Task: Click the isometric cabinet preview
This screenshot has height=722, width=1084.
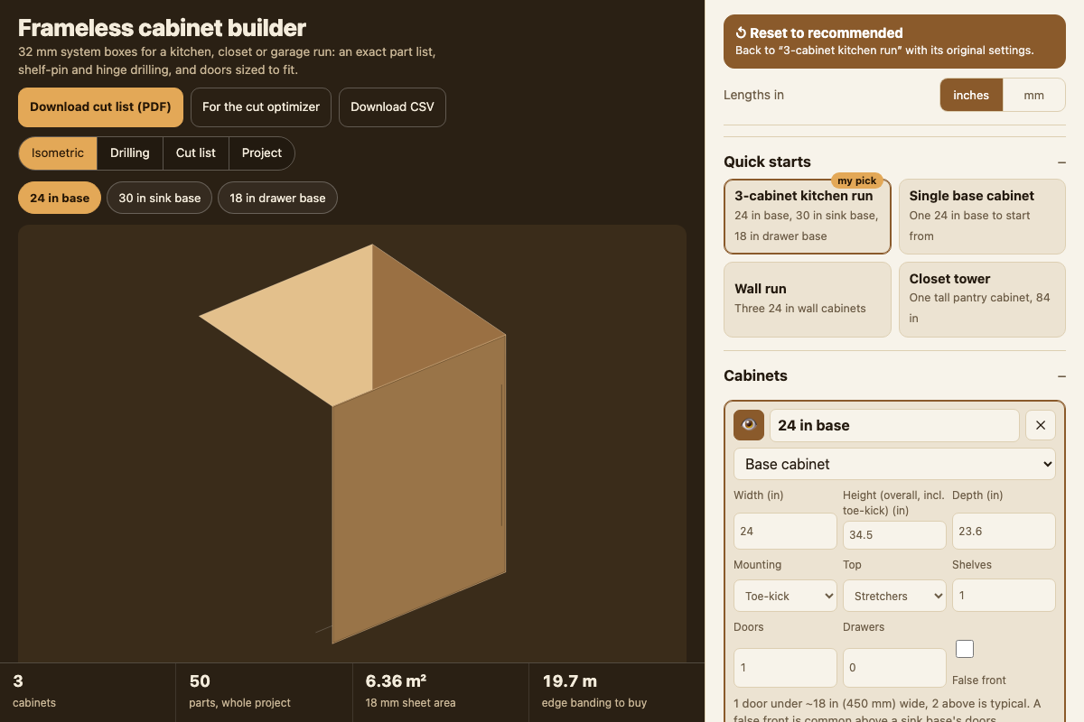Action: (352, 444)
